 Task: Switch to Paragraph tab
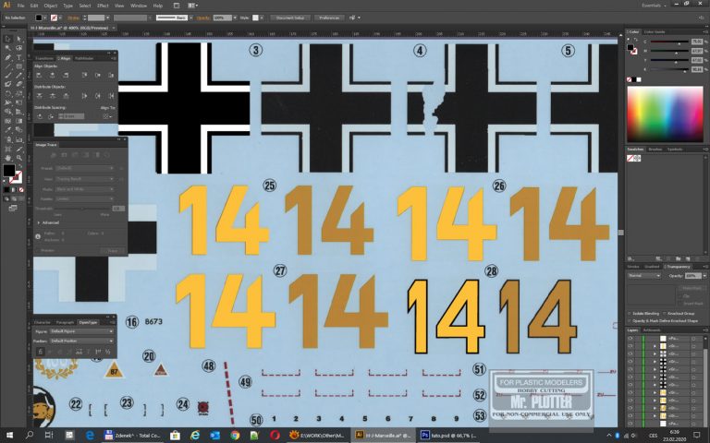(65, 322)
